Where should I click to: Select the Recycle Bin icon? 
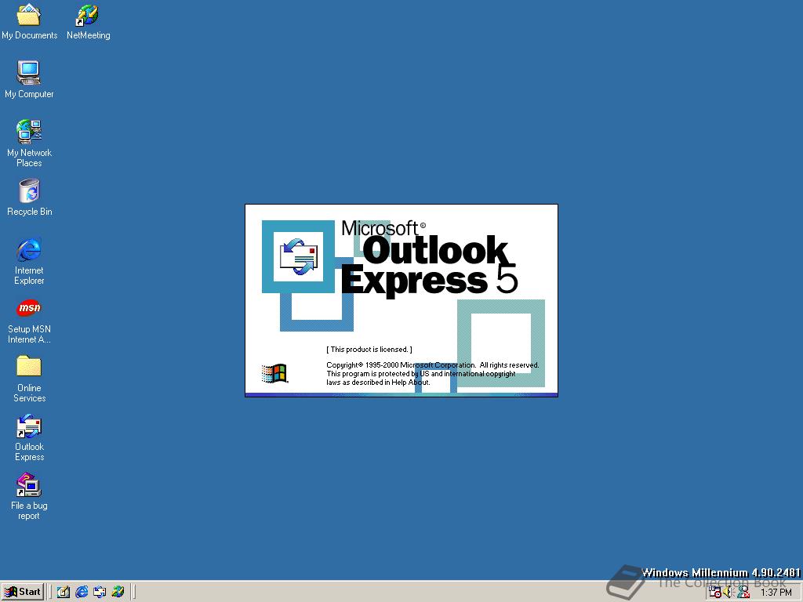29,197
